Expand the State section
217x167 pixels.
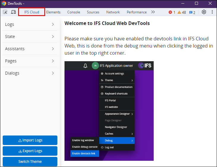pos(30,37)
